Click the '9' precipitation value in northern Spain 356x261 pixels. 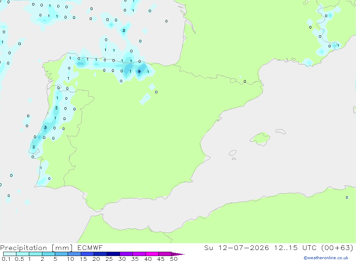point(139,71)
